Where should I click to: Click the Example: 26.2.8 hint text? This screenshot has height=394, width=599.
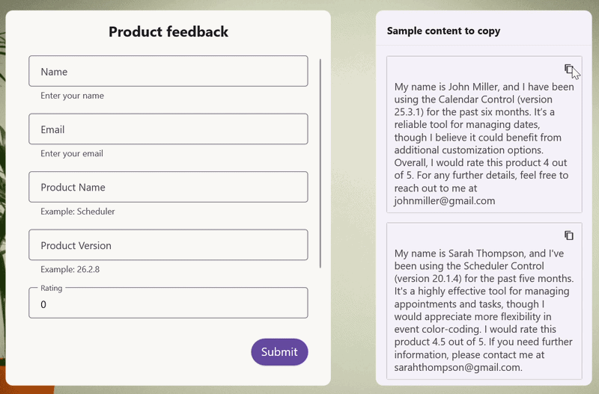click(x=70, y=269)
